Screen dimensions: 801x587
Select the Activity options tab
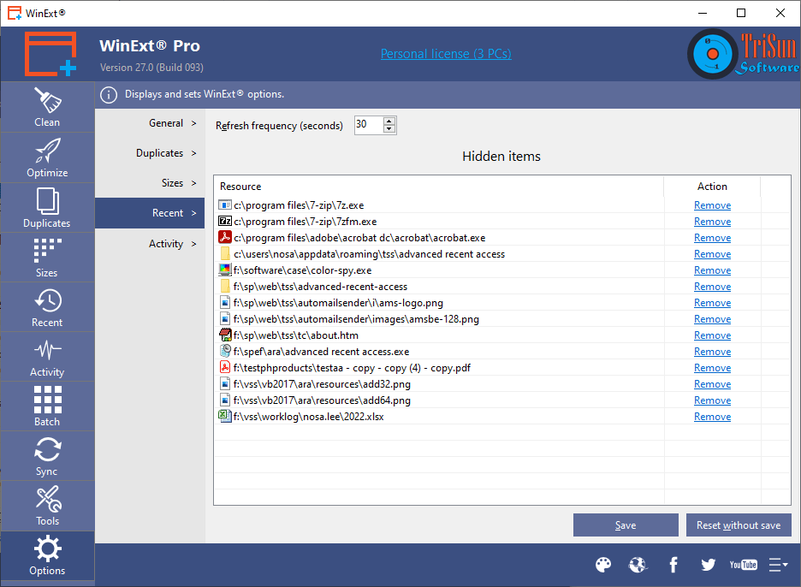coord(151,244)
